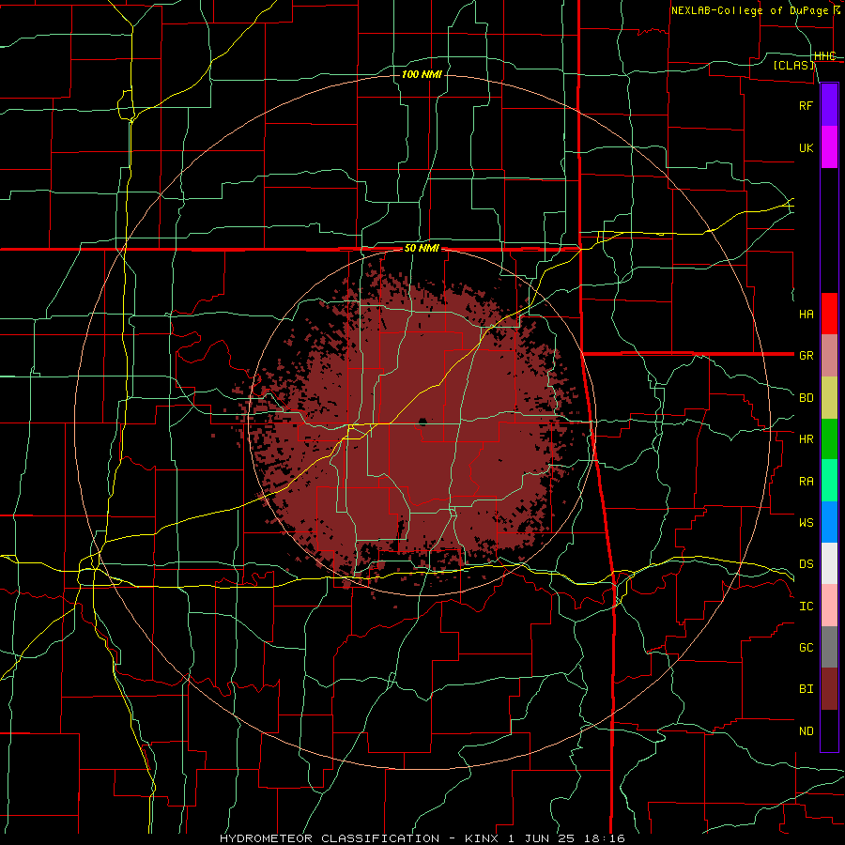845x845 pixels.
Task: Click the UK magenta legend swatch
Action: tap(829, 147)
